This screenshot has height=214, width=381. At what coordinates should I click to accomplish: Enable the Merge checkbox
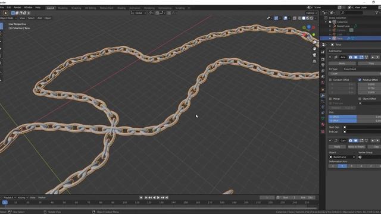coord(330,99)
